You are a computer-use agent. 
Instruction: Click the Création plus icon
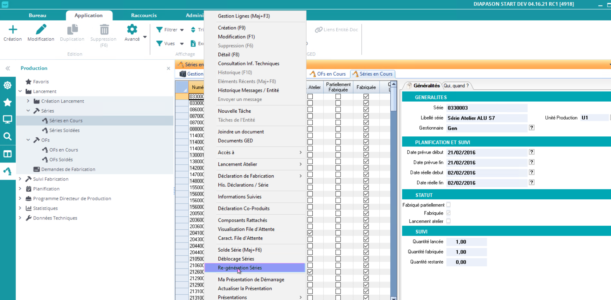pos(13,30)
